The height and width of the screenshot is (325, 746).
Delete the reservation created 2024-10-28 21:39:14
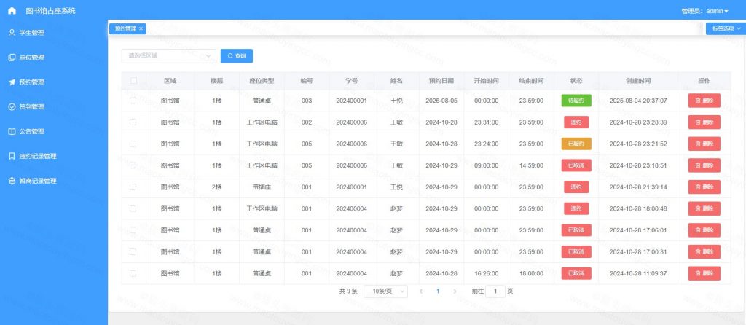704,187
